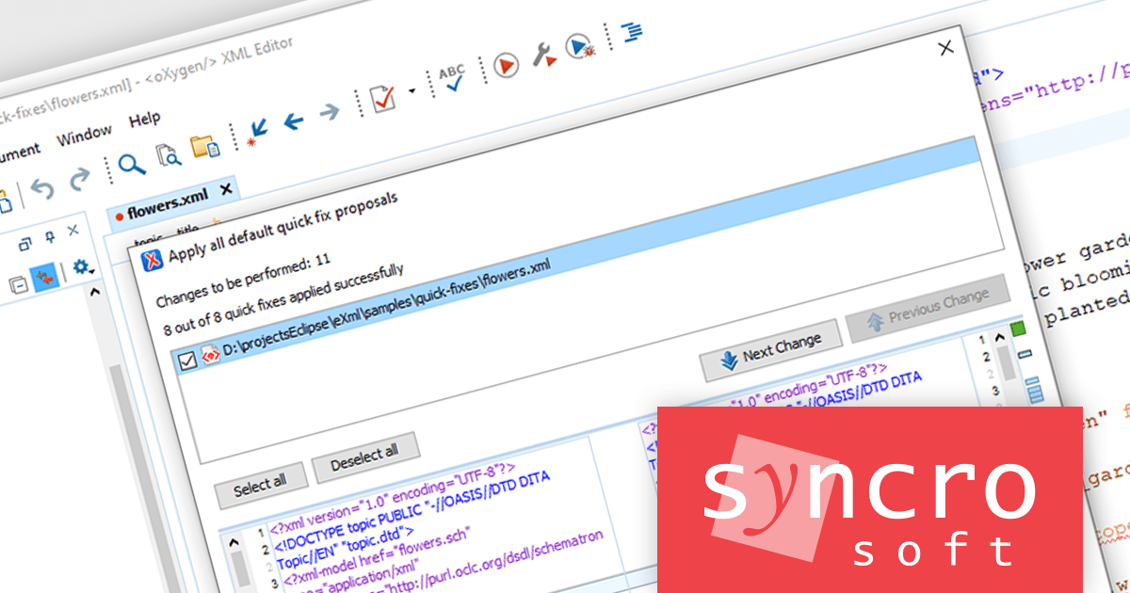Toggle the pin icon in the side panel
This screenshot has width=1130, height=593.
(49, 235)
